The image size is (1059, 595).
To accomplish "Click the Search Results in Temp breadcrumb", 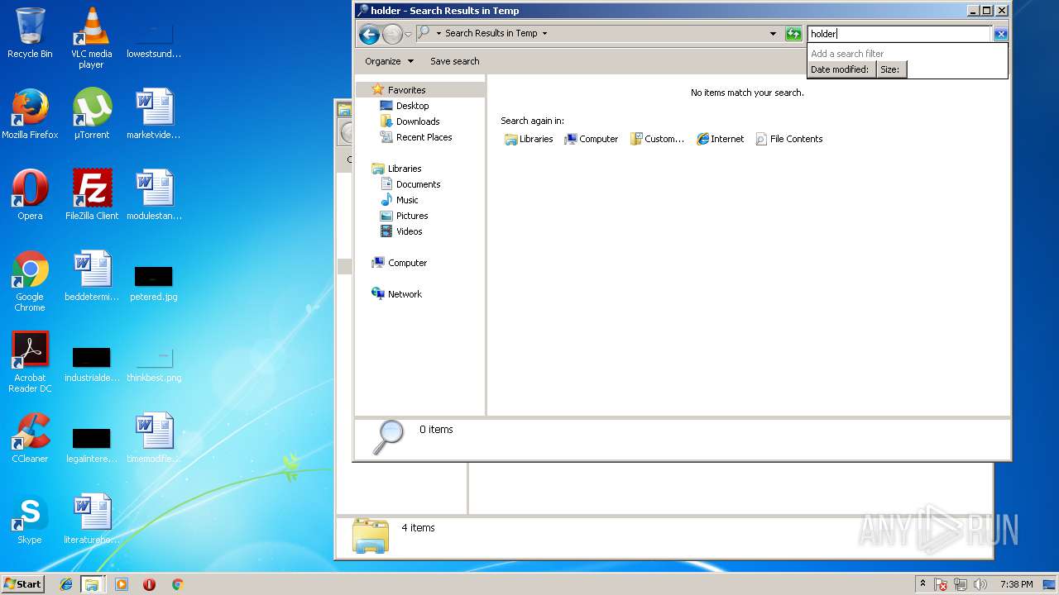I will [491, 33].
